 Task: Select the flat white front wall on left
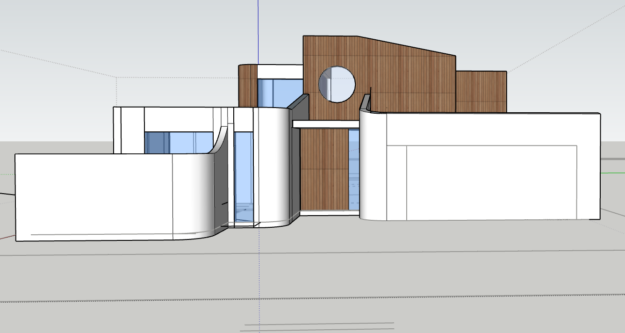pyautogui.click(x=93, y=196)
